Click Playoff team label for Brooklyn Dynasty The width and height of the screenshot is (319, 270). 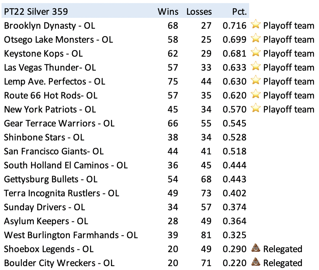(x=288, y=26)
